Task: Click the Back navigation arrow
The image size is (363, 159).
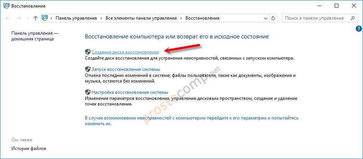Action: pyautogui.click(x=8, y=18)
